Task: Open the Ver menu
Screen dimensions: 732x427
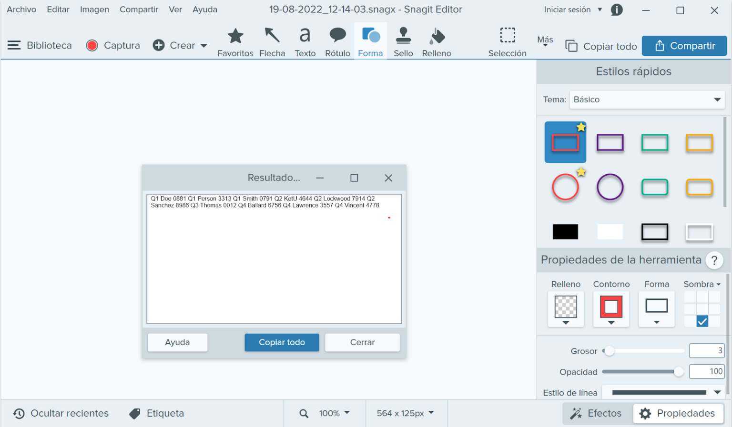Action: tap(175, 10)
